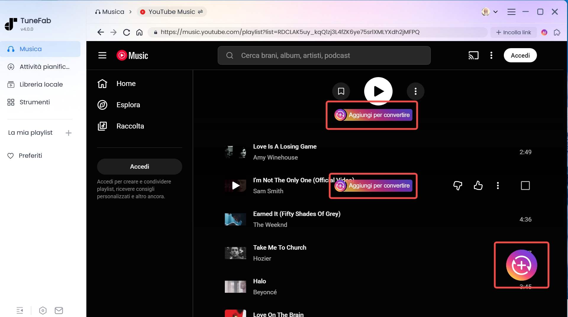Save playlist using the bookmark icon

[x=341, y=91]
